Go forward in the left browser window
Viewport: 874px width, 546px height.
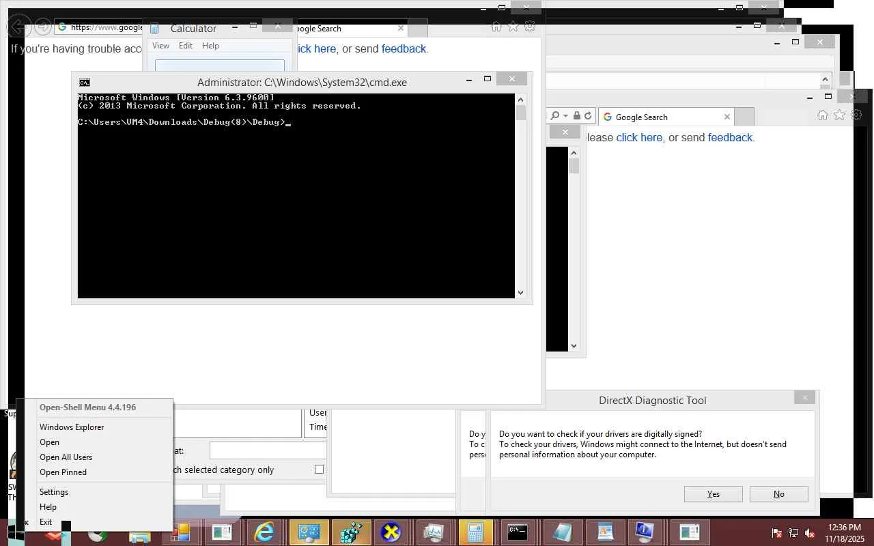pyautogui.click(x=42, y=27)
